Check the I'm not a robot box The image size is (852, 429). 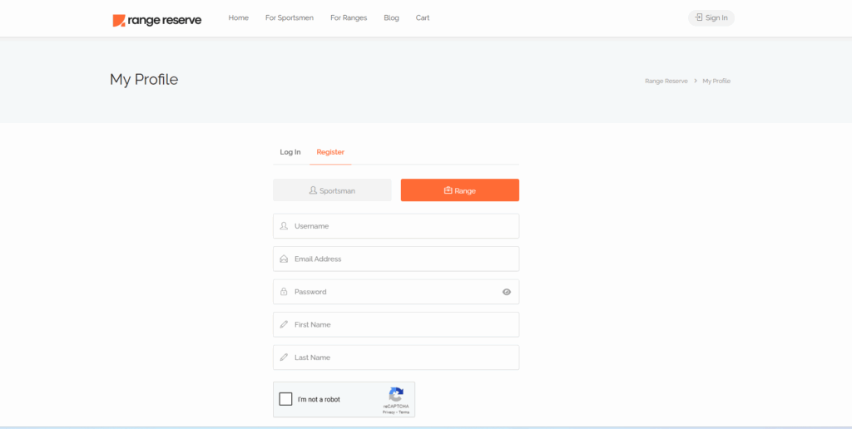point(285,399)
